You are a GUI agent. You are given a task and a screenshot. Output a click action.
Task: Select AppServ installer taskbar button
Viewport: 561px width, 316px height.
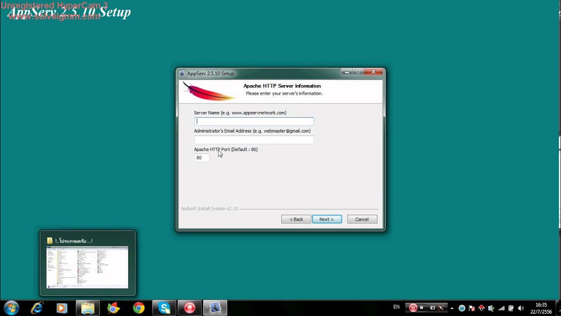(215, 308)
